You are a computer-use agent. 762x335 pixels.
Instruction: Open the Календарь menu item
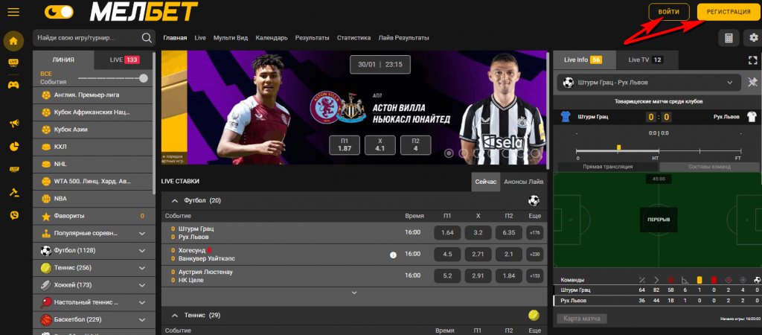(x=272, y=38)
